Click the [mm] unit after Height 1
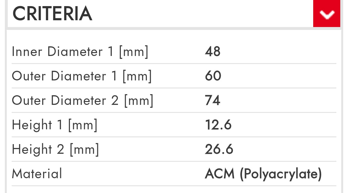The height and width of the screenshot is (193, 348). tap(82, 125)
